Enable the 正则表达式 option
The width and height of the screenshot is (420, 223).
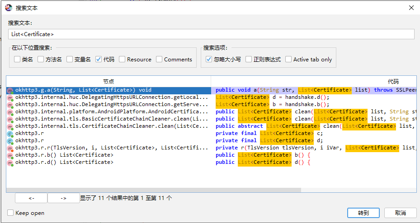tap(249, 59)
